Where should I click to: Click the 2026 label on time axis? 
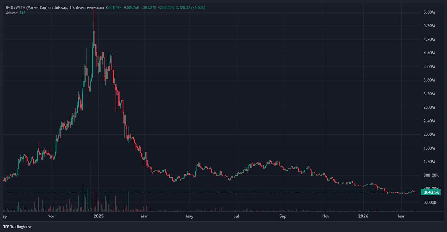363,216
